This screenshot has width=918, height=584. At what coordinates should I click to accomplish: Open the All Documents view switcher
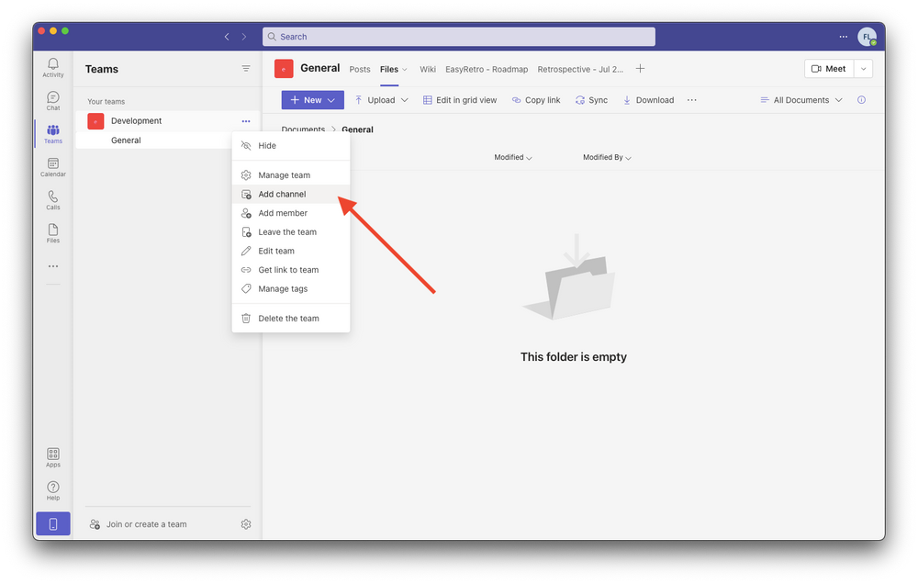pos(800,100)
